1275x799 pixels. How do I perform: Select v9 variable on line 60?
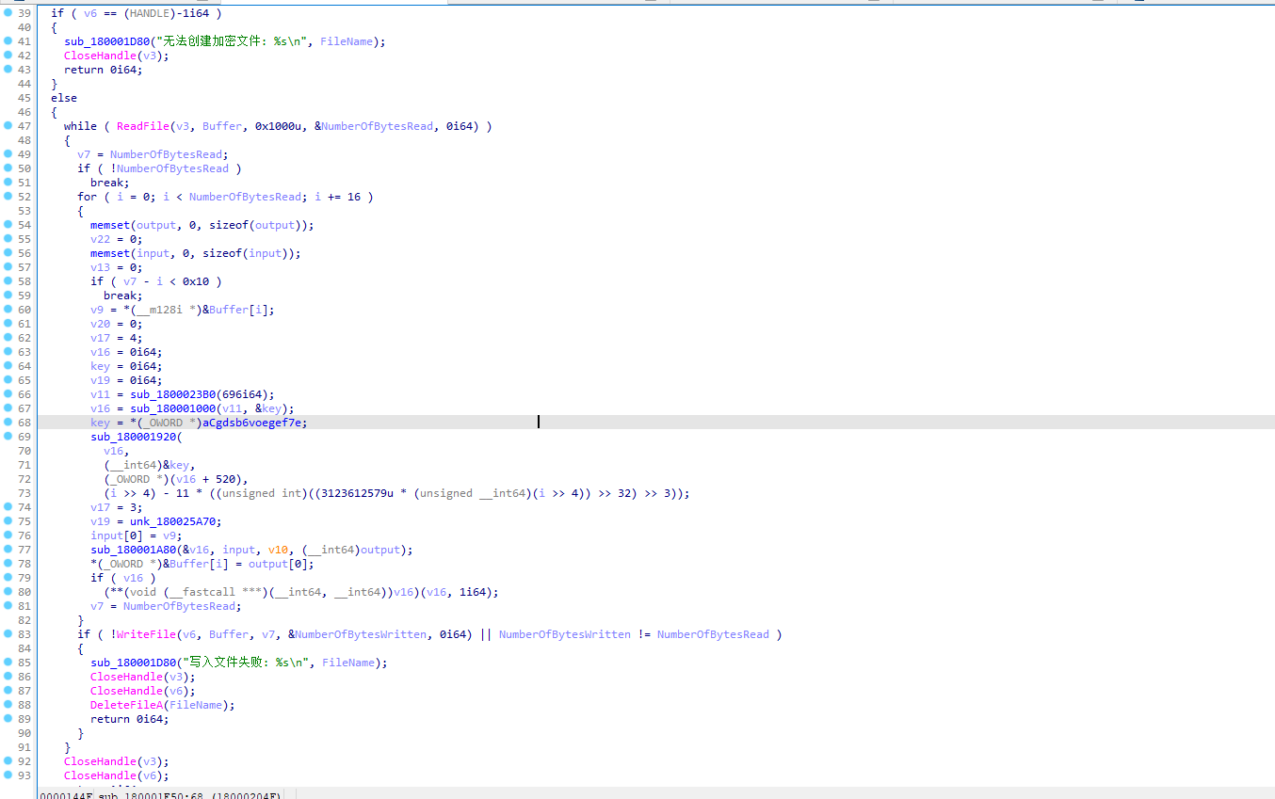tap(97, 310)
